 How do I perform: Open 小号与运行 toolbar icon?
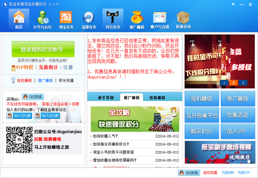(x=42, y=19)
